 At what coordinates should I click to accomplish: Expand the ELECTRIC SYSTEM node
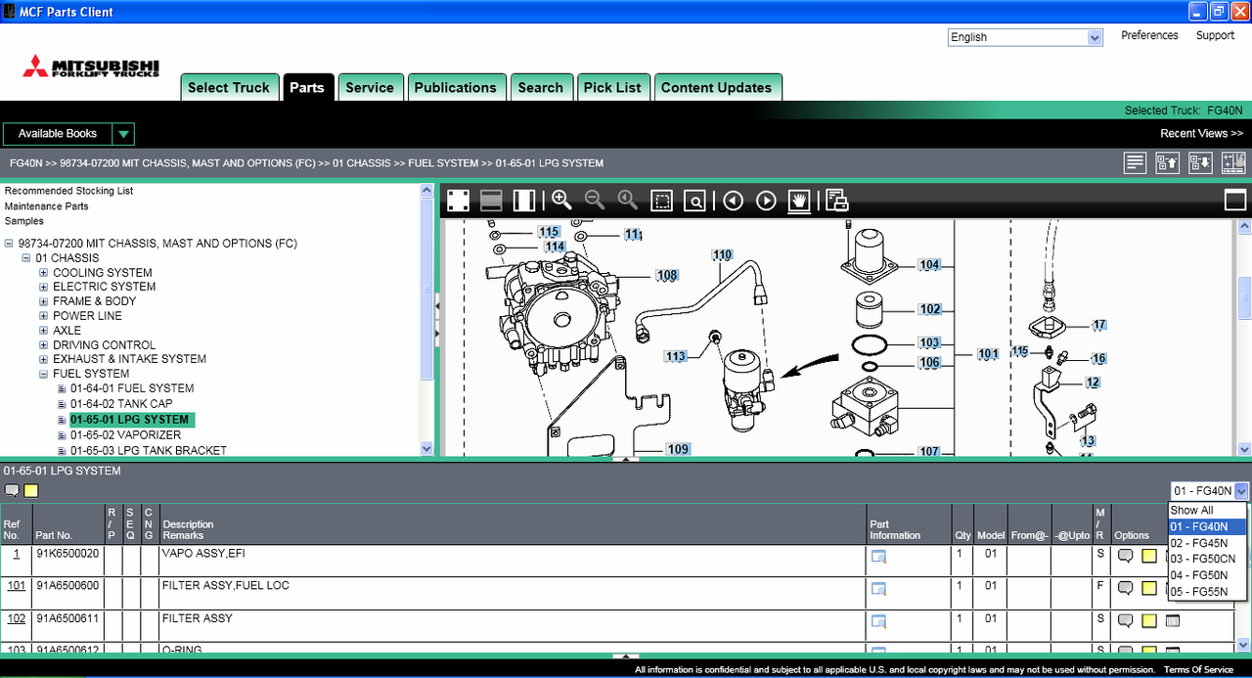point(44,287)
